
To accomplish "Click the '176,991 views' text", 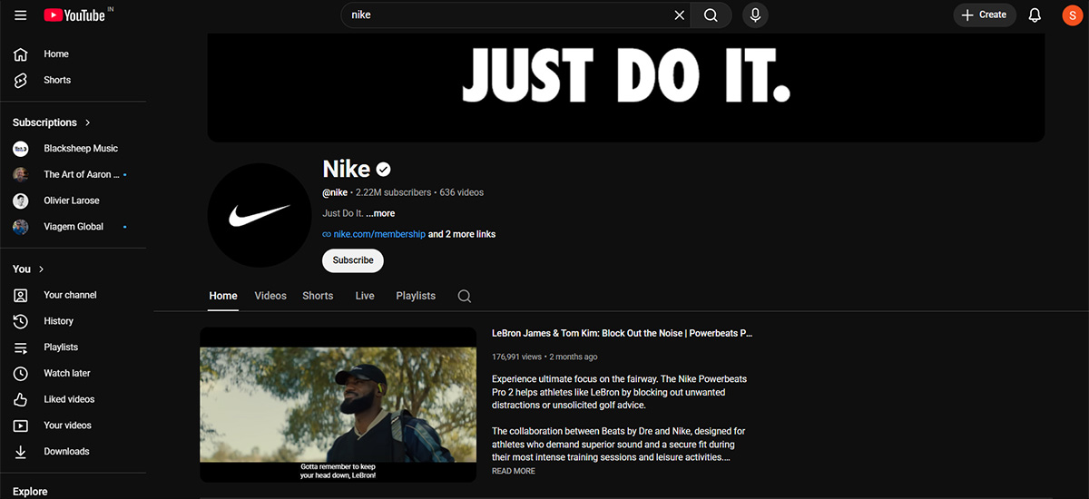I will [516, 357].
